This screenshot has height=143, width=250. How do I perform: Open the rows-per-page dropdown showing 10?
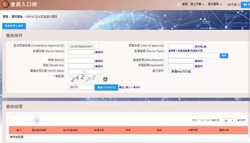[229, 121]
